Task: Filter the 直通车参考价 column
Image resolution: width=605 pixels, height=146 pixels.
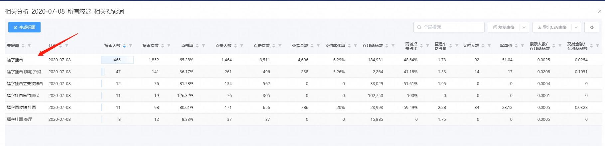Action: coord(457,46)
